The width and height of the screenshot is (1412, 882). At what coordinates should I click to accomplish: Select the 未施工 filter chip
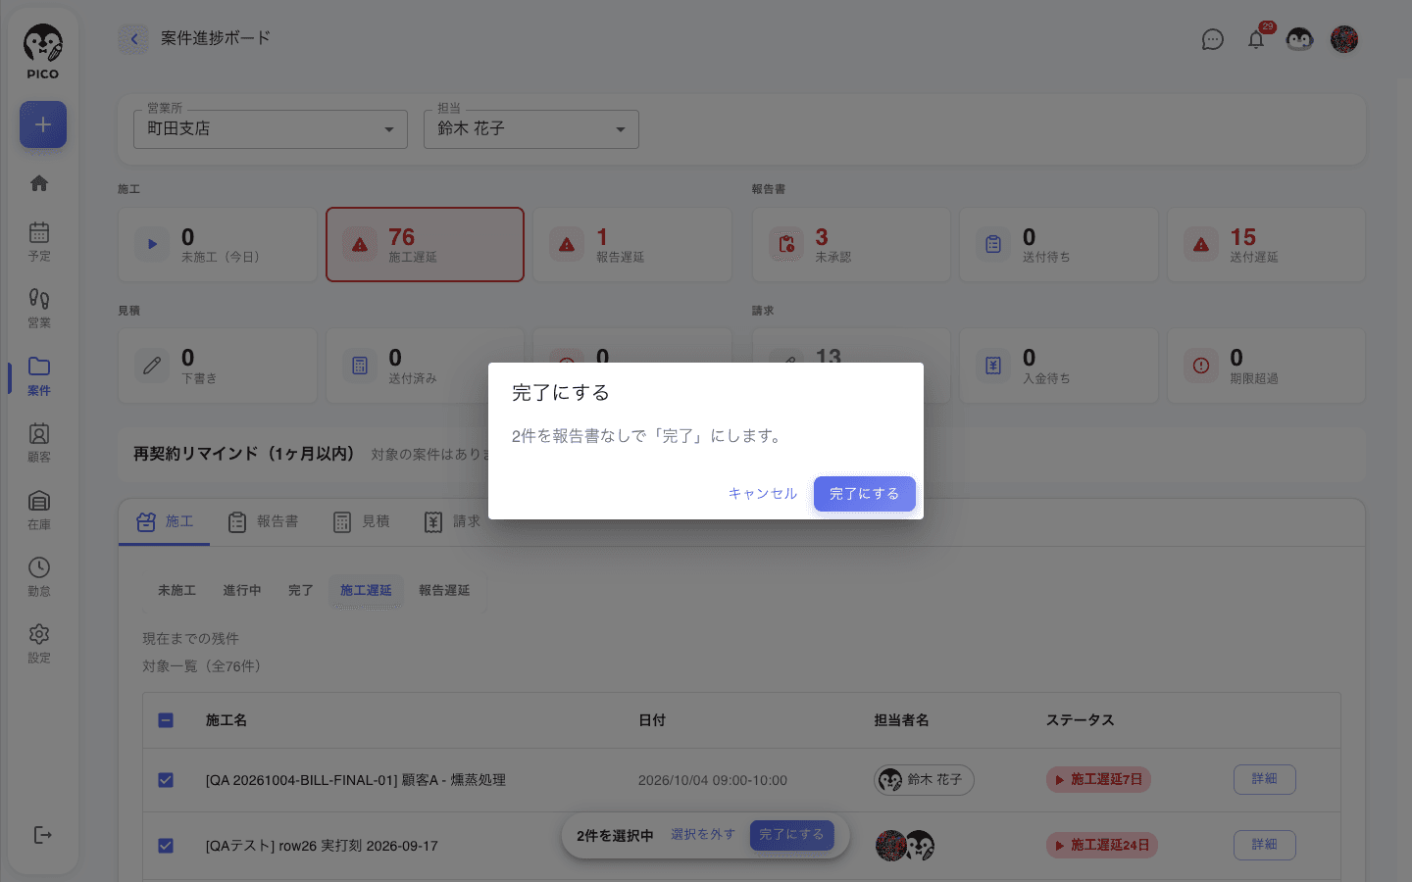(177, 590)
